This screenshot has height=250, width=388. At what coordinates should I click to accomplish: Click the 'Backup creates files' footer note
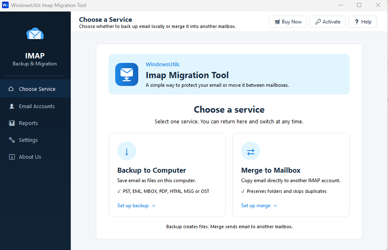pyautogui.click(x=230, y=227)
